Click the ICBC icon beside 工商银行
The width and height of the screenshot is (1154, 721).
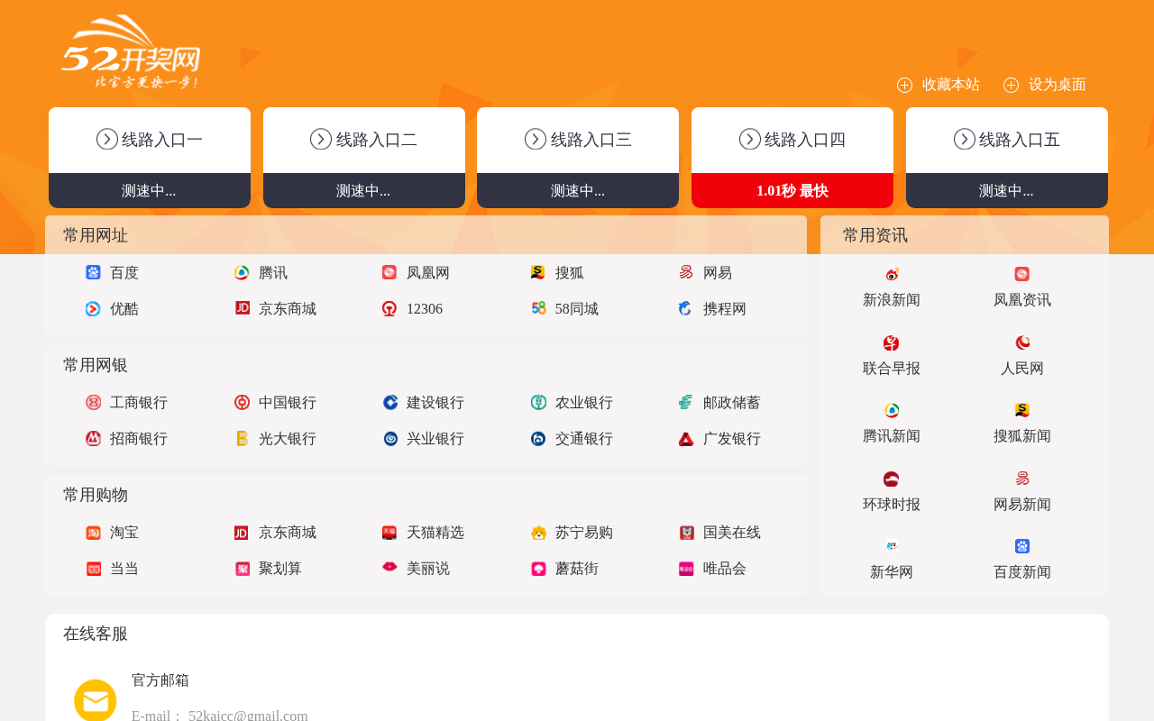tap(93, 402)
